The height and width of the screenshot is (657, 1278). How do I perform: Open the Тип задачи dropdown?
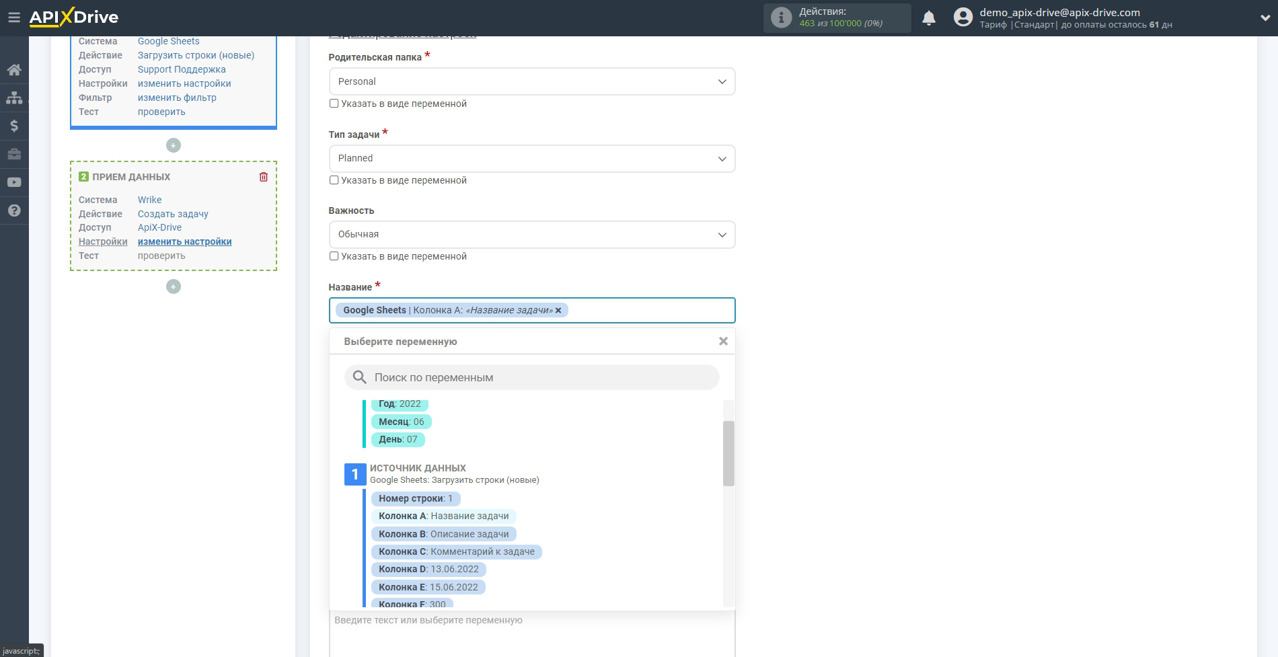point(532,159)
